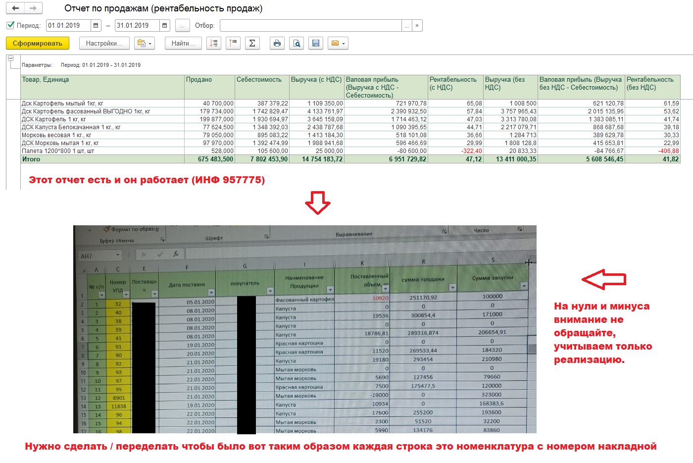Open Настройки... settings button
This screenshot has width=693, height=463.
pyautogui.click(x=104, y=44)
